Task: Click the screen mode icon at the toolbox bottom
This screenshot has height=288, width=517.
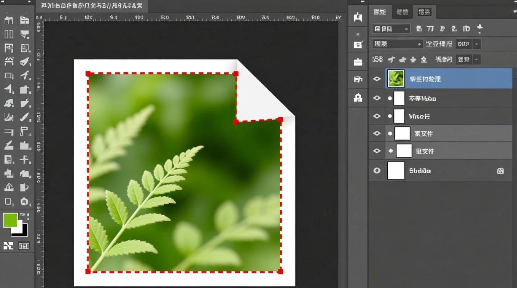Action: coord(24,246)
